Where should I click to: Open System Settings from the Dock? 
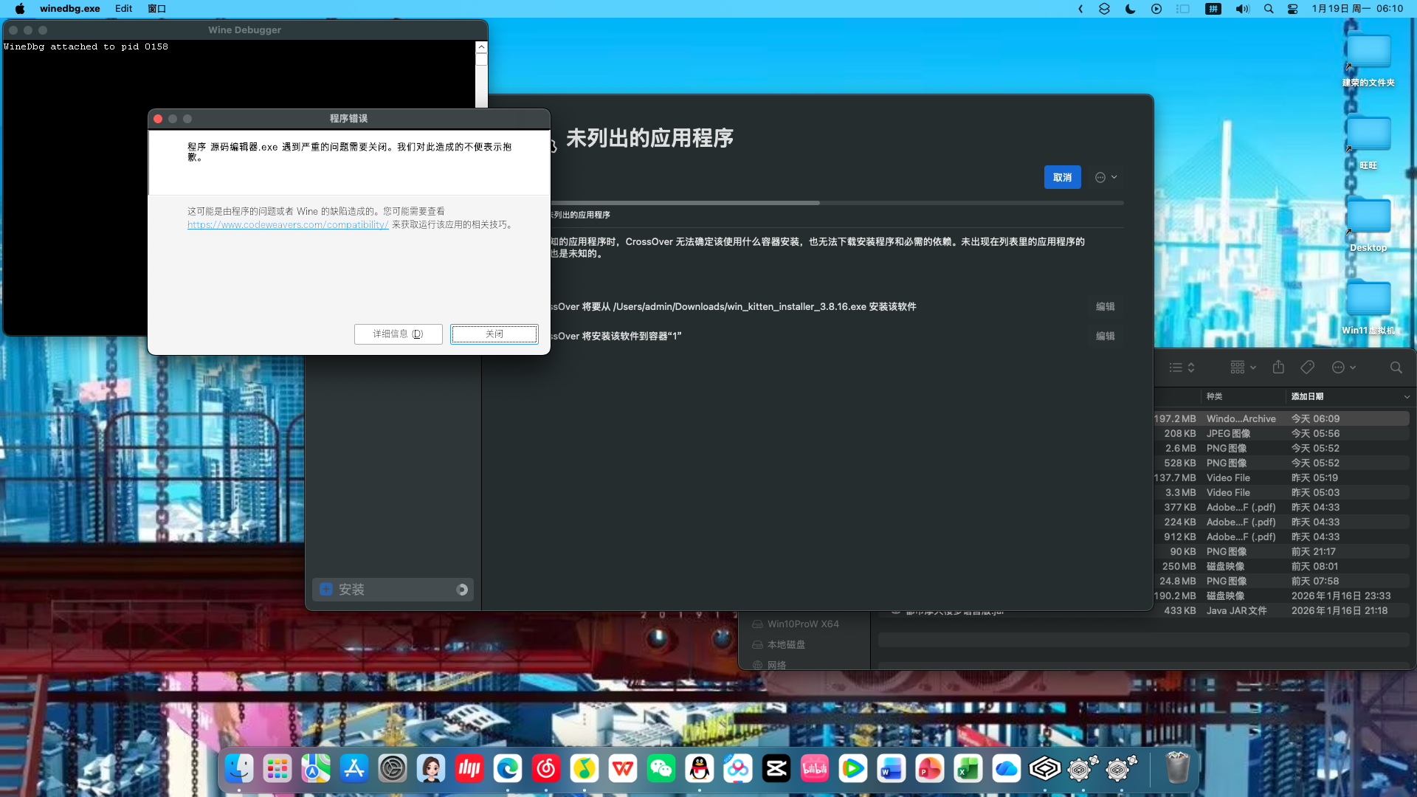click(393, 769)
